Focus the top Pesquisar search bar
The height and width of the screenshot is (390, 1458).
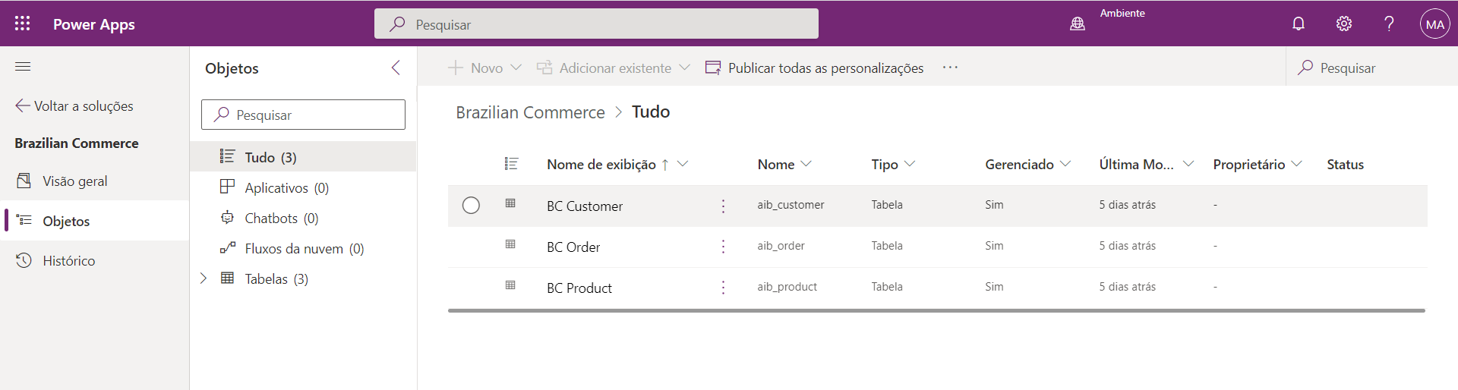(596, 24)
